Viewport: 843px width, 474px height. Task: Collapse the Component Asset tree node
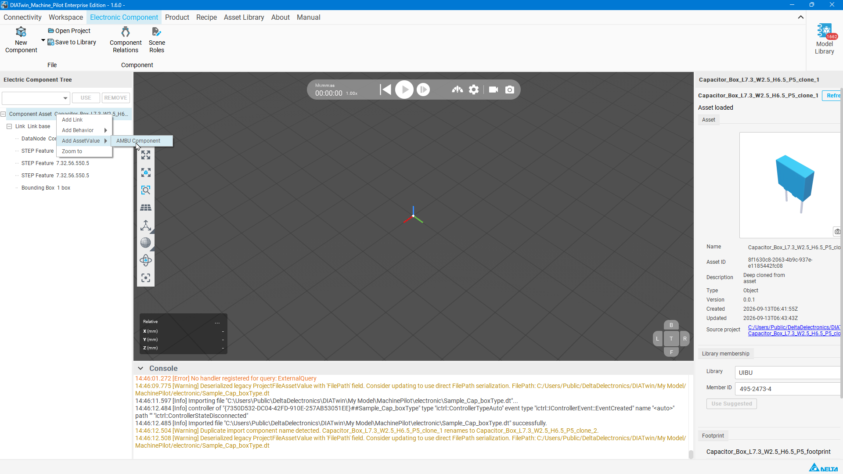[3, 114]
